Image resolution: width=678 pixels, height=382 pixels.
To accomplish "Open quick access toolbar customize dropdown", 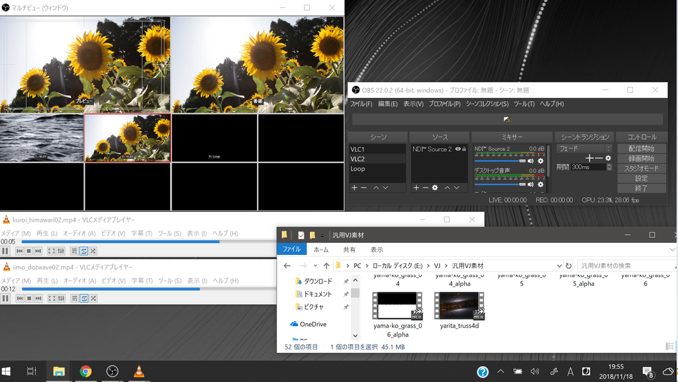I will pos(322,236).
